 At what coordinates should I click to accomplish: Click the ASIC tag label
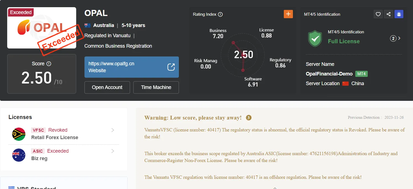tap(38, 151)
